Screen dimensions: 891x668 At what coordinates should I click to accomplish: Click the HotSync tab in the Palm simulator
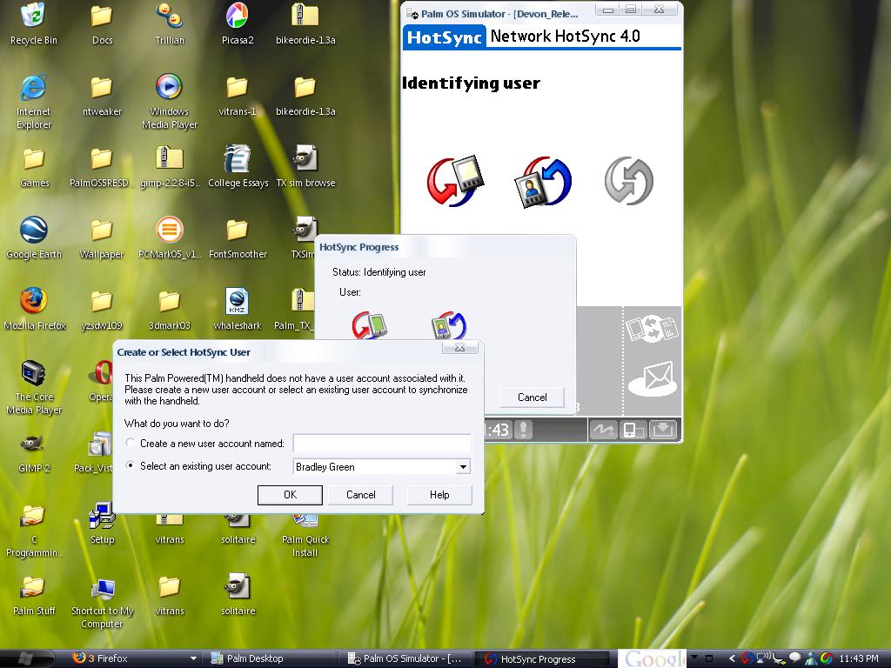pyautogui.click(x=445, y=37)
